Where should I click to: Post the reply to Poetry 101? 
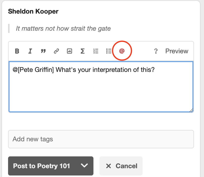point(42,166)
